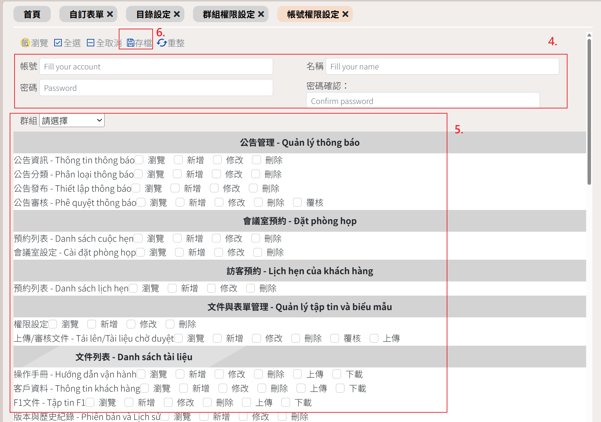Focus the Confirm password field
Screen dimensions: 601x422
pyautogui.click(x=423, y=101)
